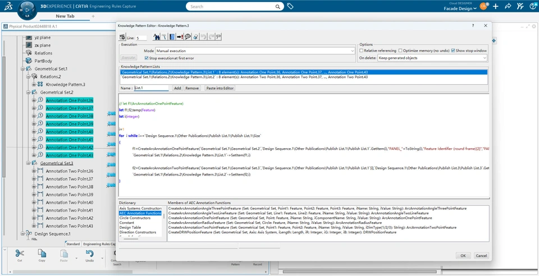
Task: Click Paste into Editor button
Action: click(x=220, y=88)
